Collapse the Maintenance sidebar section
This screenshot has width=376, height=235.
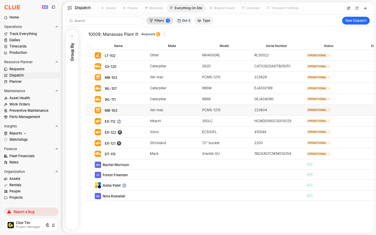tap(57, 91)
